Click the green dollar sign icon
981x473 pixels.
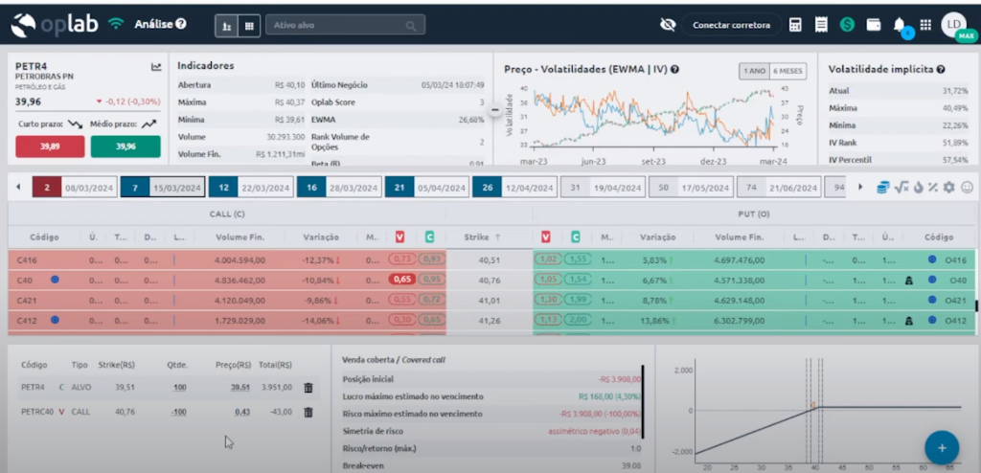point(847,25)
